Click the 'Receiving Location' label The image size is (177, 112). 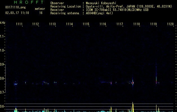(x=66, y=6)
